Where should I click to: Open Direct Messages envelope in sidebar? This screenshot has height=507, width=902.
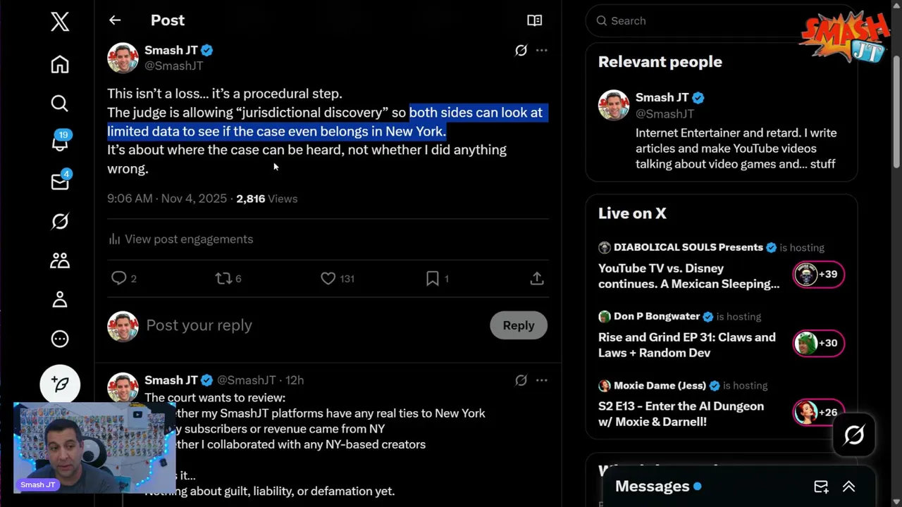click(60, 182)
